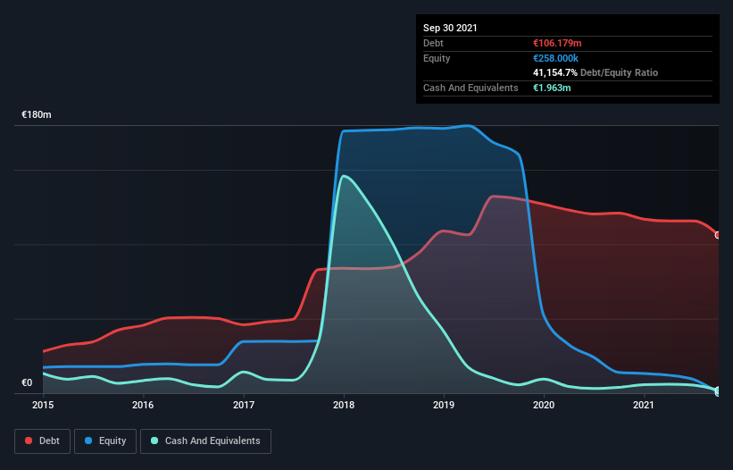Screen dimensions: 733x470
Task: Click the Sep 30 2021 tooltip date
Action: click(450, 28)
